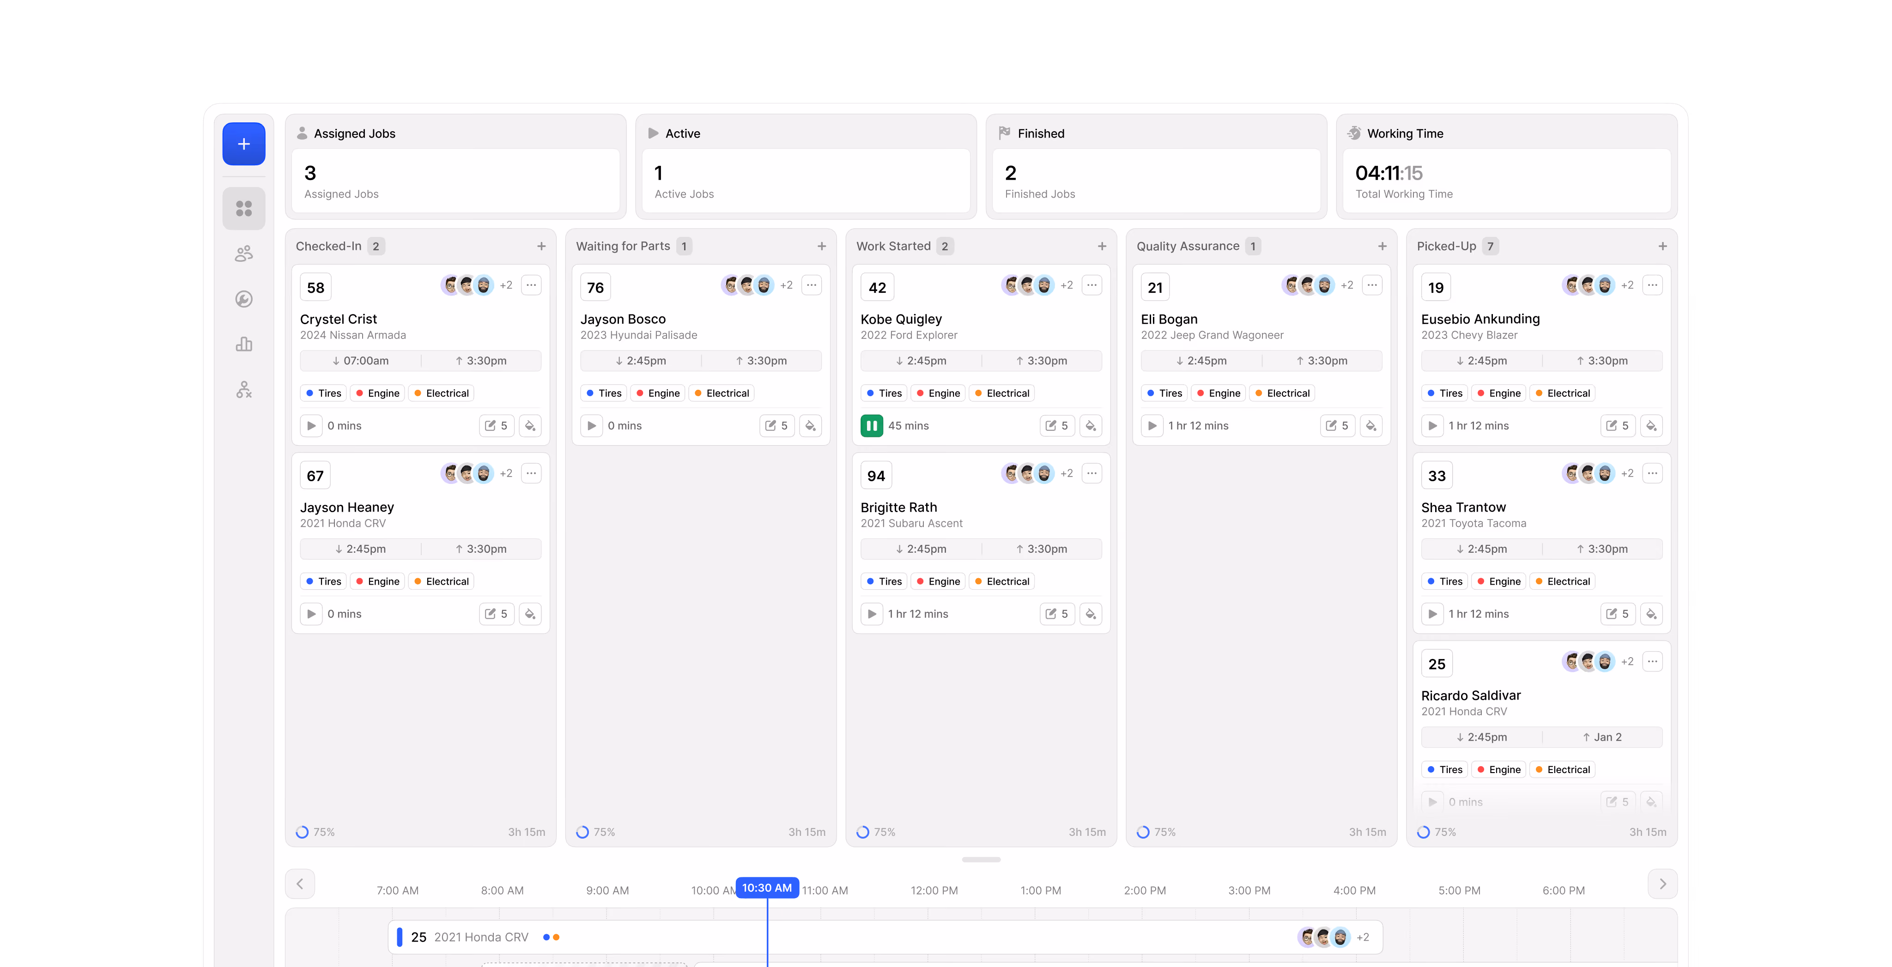The image size is (1892, 967).
Task: Open the customers people icon in sidebar
Action: 244,254
